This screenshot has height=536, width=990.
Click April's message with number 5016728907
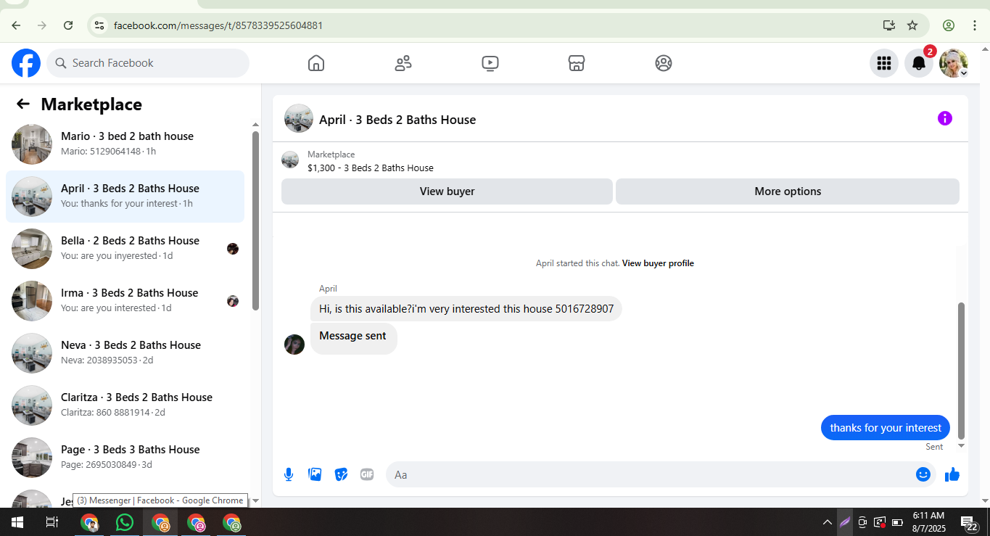[466, 309]
